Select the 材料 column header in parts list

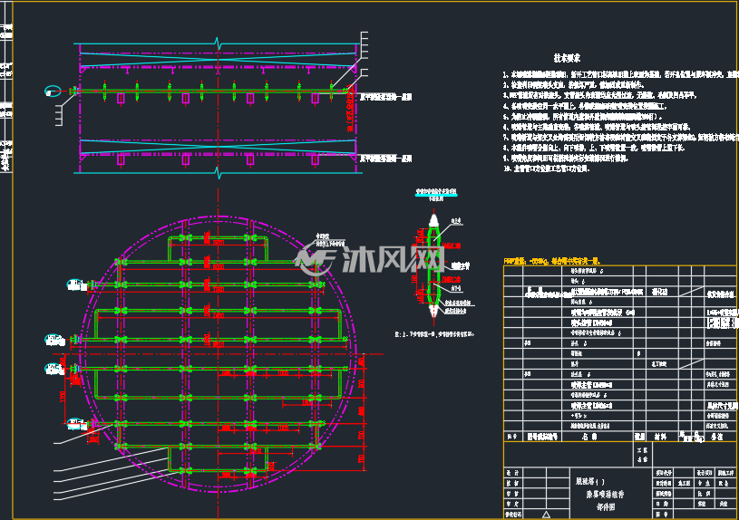pos(661,437)
